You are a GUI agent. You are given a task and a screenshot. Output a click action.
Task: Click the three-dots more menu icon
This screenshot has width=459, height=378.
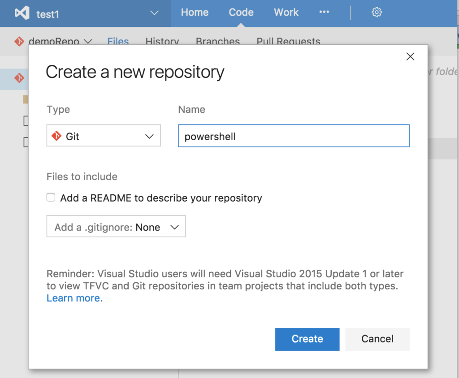pos(324,12)
